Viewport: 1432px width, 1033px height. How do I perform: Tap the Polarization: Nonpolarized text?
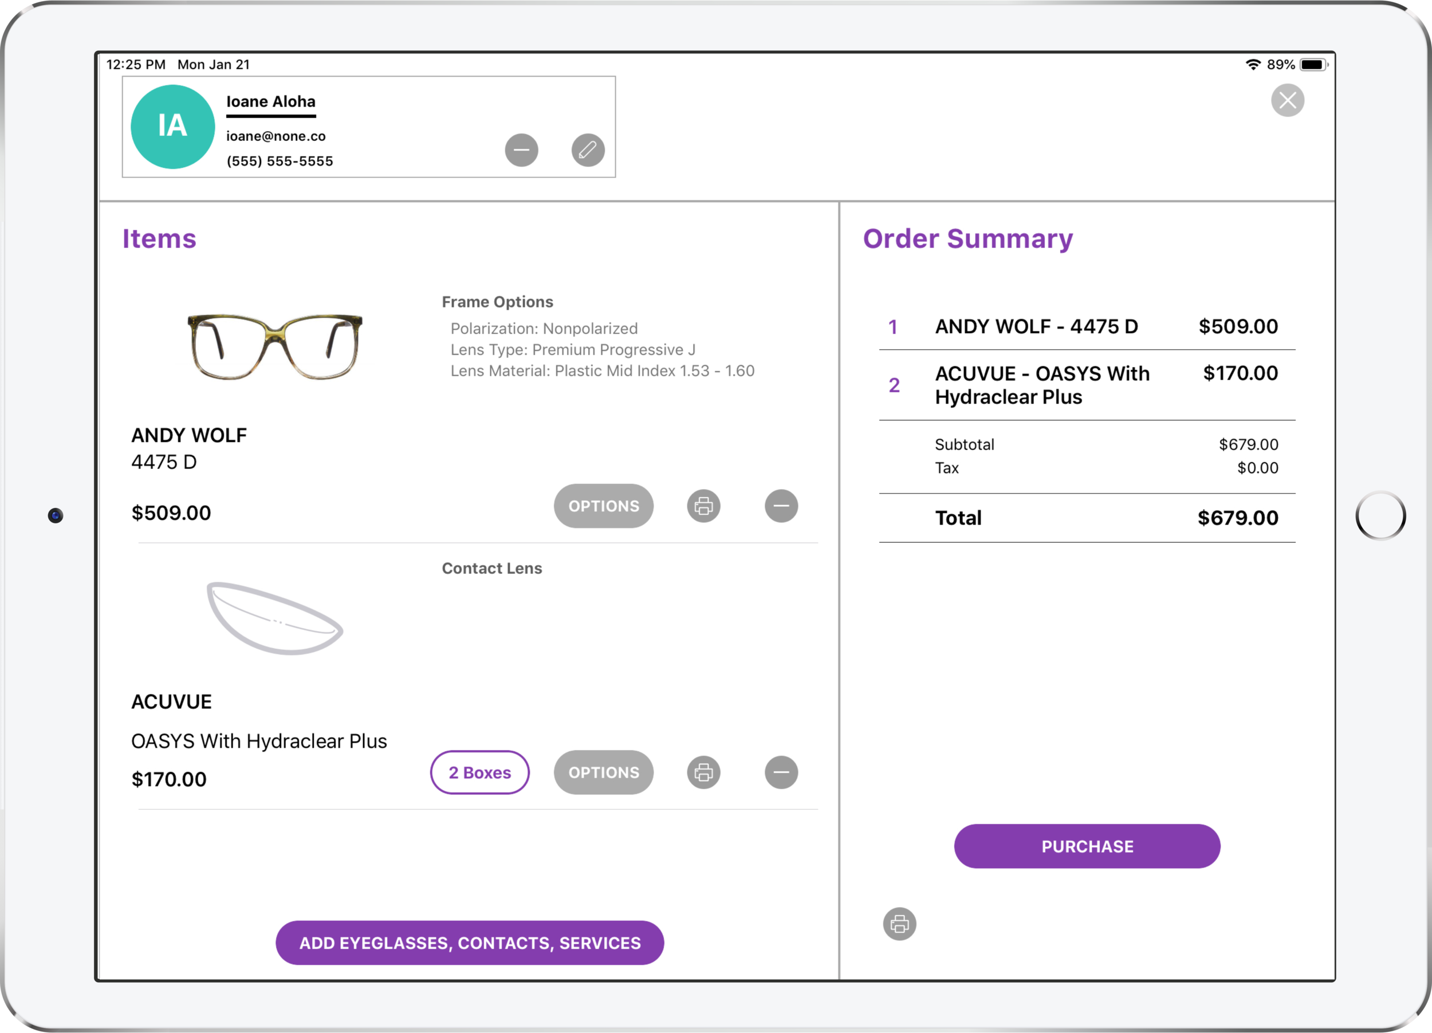pyautogui.click(x=544, y=329)
